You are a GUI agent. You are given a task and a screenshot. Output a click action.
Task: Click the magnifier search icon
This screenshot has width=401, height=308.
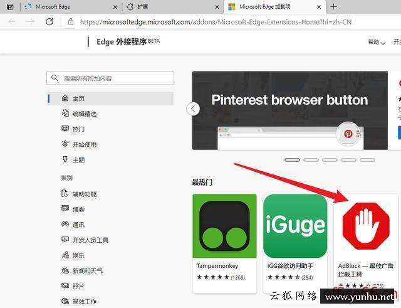[x=55, y=78]
